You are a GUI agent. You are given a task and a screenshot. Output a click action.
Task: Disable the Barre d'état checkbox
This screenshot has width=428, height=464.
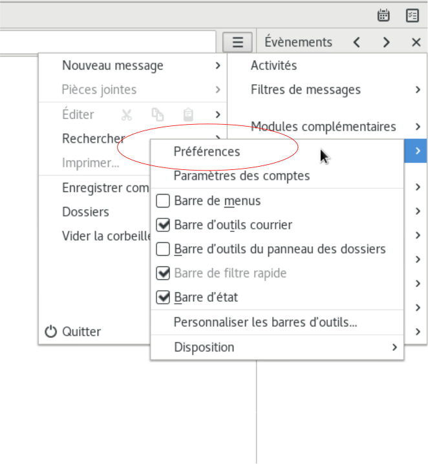click(163, 297)
